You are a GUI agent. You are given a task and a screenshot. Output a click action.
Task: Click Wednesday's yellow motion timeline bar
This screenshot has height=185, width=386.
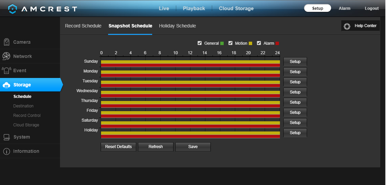tap(190, 92)
